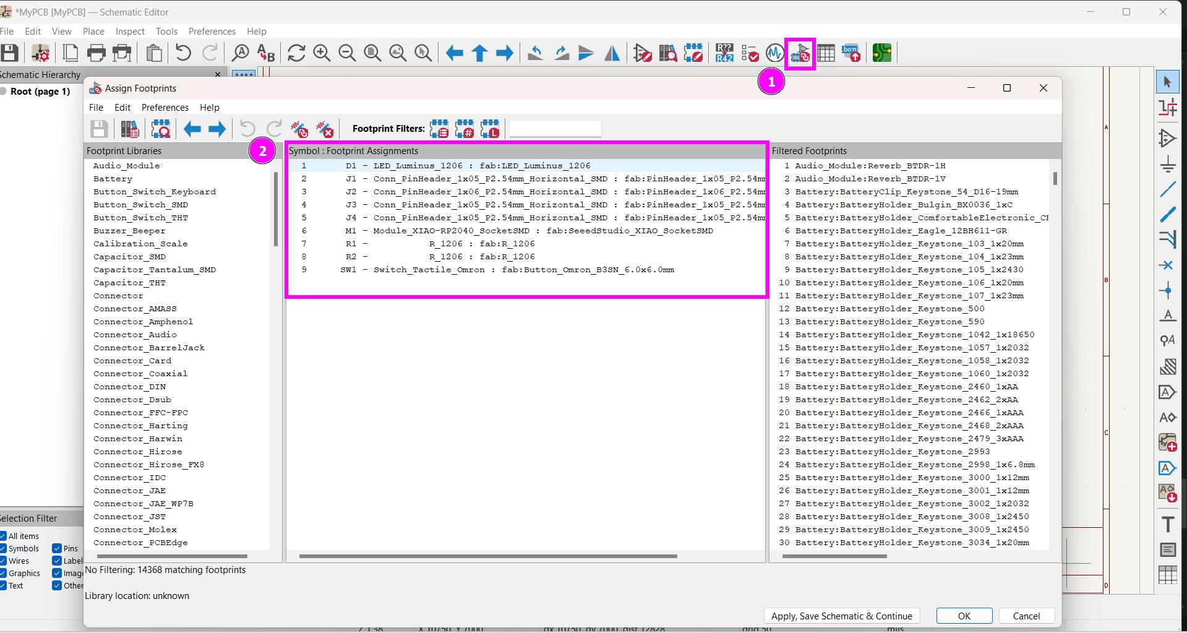Screen dimensions: 1187x633
Task: Select the R2 R_1206 assignment row
Action: (526, 257)
